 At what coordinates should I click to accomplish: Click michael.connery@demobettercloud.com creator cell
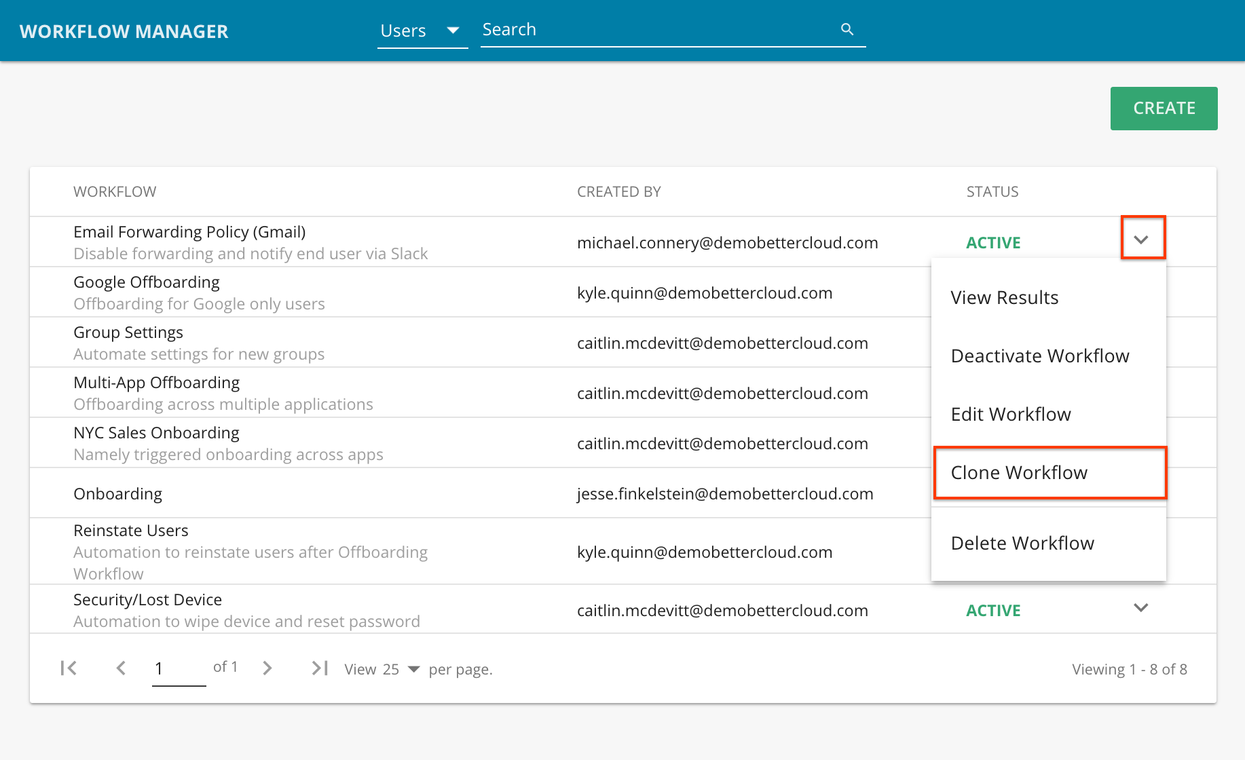[x=728, y=243]
